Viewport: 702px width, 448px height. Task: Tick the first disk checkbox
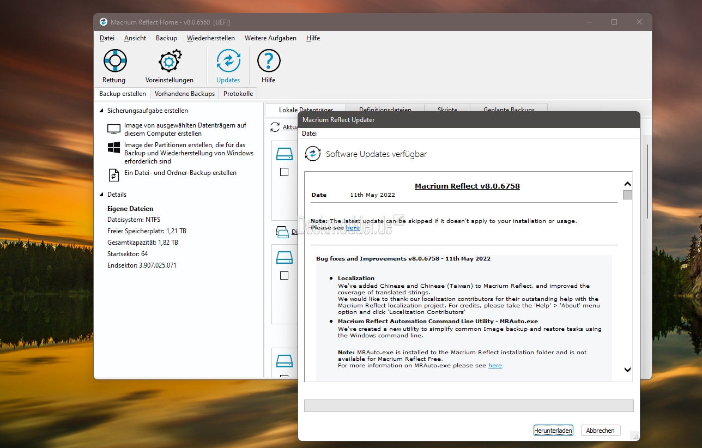tap(284, 172)
